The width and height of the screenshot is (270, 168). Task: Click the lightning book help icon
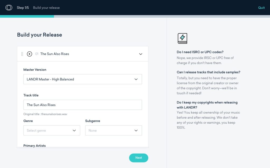click(x=182, y=38)
